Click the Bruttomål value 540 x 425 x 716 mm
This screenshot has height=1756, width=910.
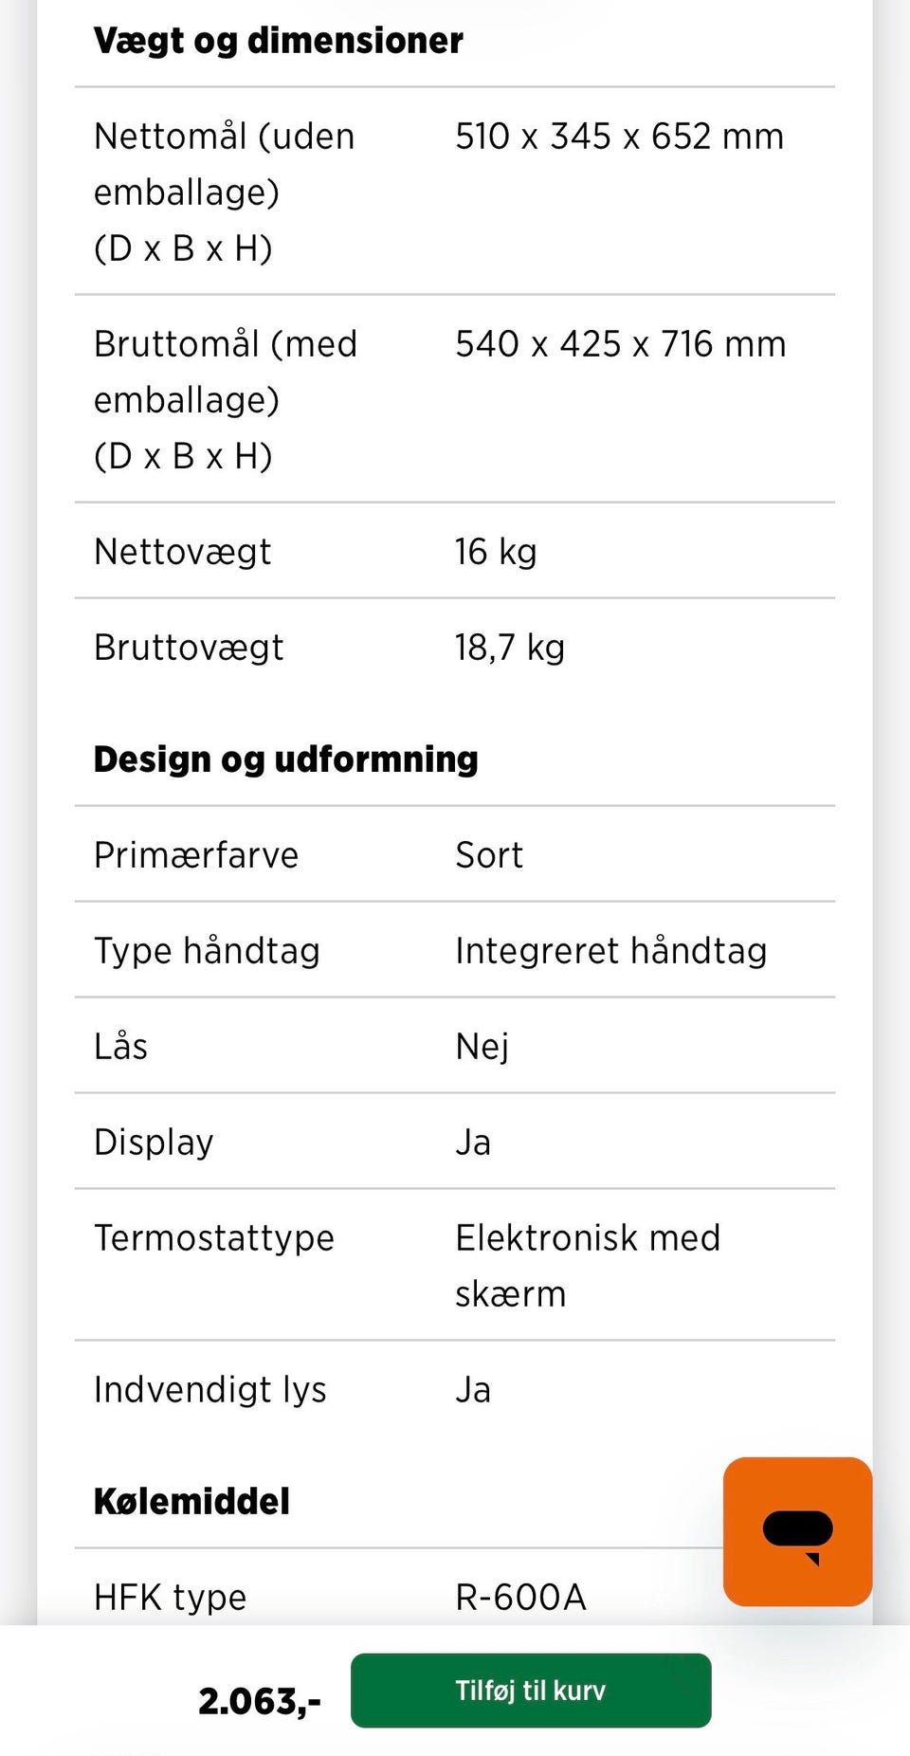pos(620,344)
